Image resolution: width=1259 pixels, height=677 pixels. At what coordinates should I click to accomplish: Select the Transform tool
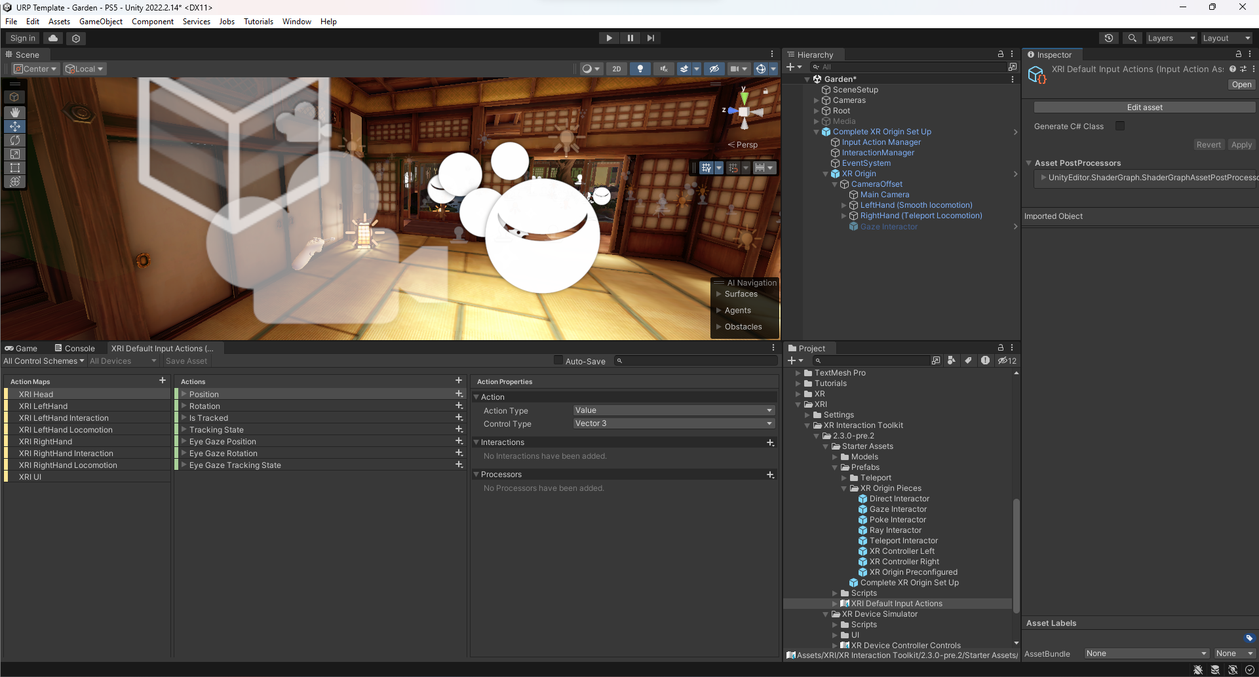(15, 182)
